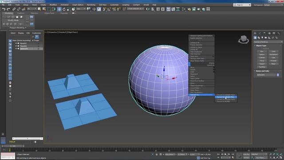This screenshot has width=284, height=160.
Task: Collapse the Name and Color rollout
Action: (x=262, y=71)
